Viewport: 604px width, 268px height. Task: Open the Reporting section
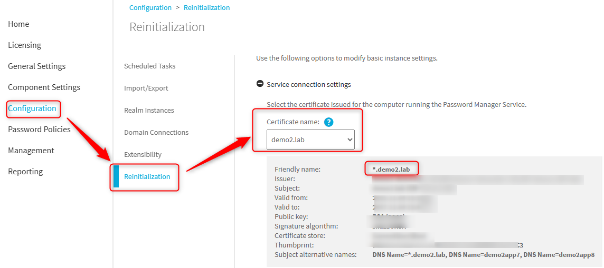(x=25, y=172)
